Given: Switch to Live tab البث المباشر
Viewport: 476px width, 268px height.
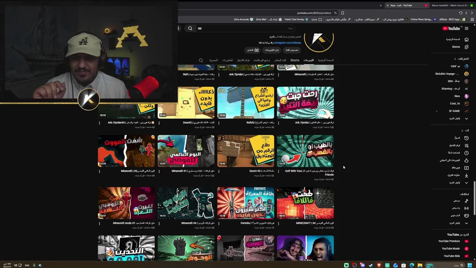Looking at the screenshot, I should (280, 60).
